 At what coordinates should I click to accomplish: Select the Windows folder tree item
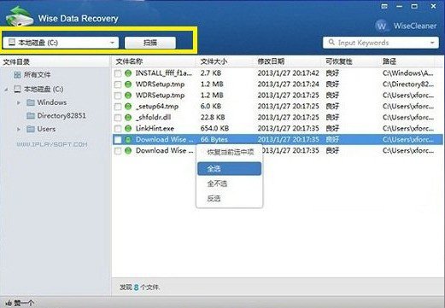pos(52,102)
